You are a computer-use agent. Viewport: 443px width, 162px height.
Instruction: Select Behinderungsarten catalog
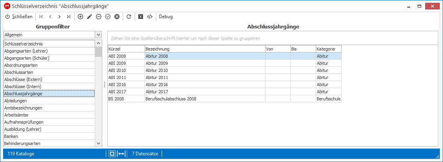pyautogui.click(x=49, y=143)
